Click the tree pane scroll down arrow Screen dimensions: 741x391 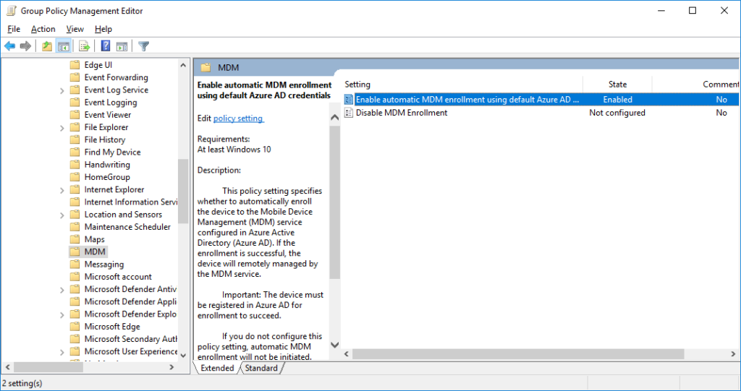coord(183,356)
